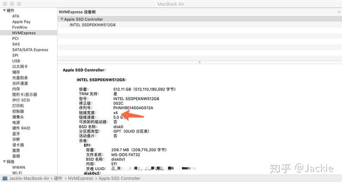Click the Apple SSD Controller: detail heading

tap(84, 70)
